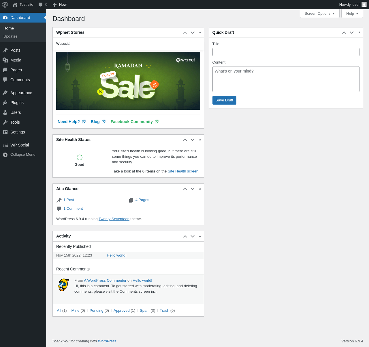Open the comments bubble in admin bar
369x347 pixels.
(x=41, y=5)
